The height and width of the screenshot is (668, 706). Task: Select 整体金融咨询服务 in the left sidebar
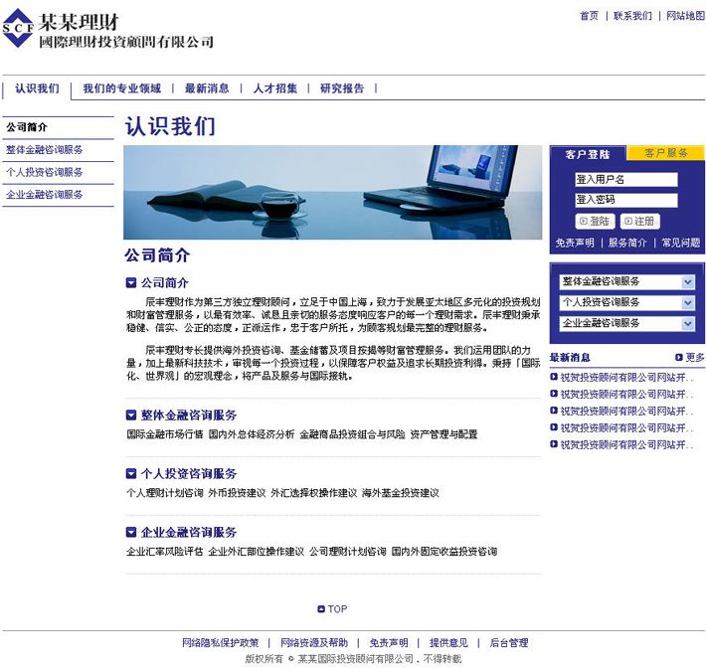pos(44,150)
